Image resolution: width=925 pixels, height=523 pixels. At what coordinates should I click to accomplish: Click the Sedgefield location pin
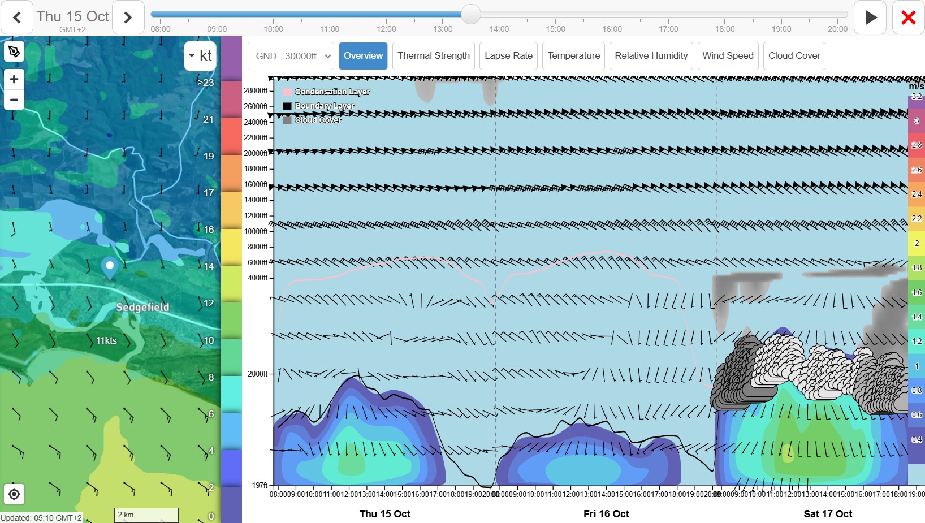pos(110,267)
